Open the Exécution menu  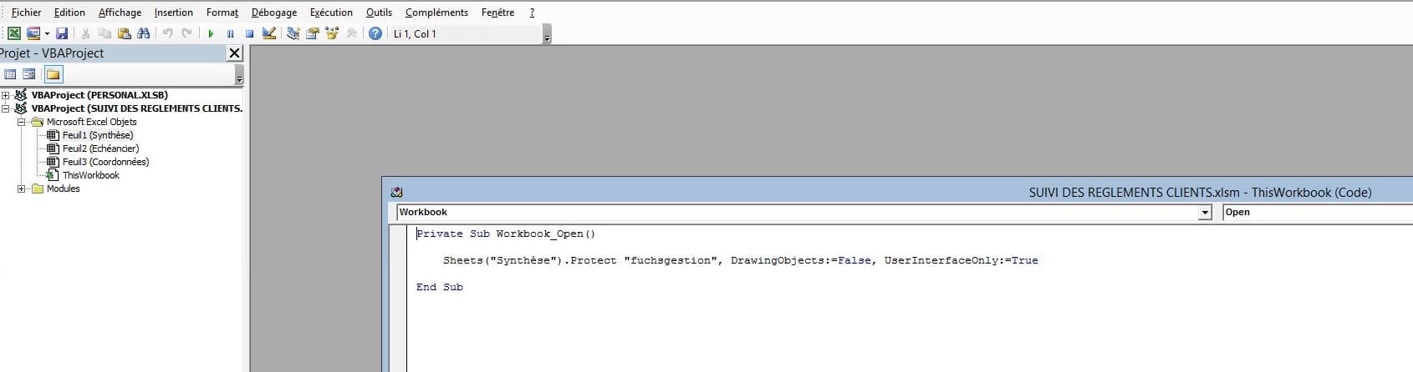(331, 13)
